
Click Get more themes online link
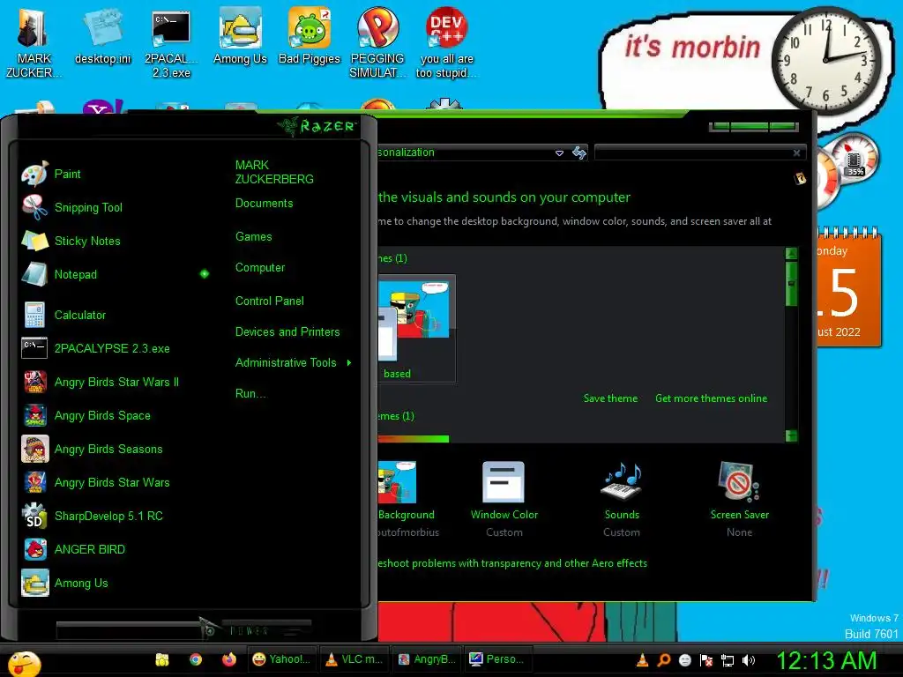point(712,398)
